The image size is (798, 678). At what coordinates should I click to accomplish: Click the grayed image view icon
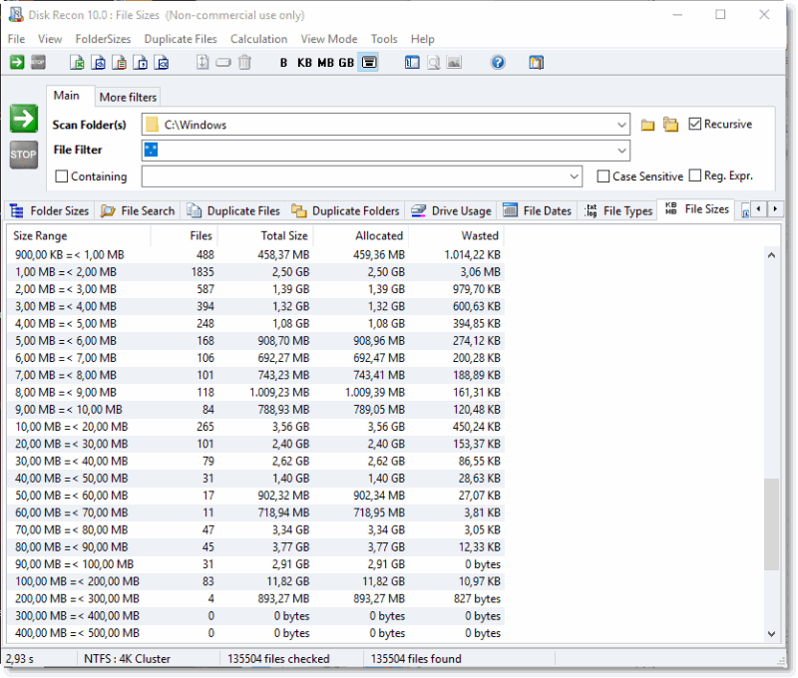454,63
